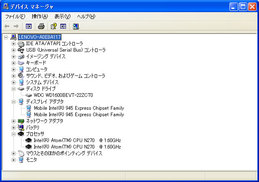
Task: Collapse the LENOVO-A0E8A117 root node
Action: click(x=6, y=37)
